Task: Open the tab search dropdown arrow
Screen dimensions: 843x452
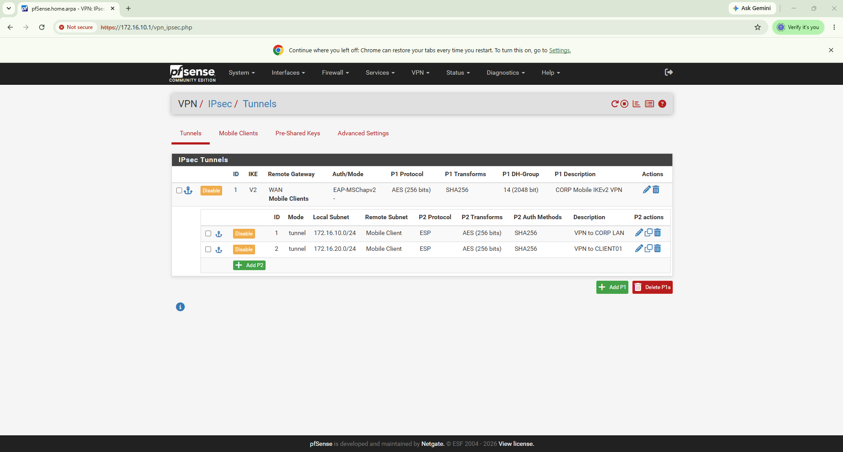Action: click(8, 8)
